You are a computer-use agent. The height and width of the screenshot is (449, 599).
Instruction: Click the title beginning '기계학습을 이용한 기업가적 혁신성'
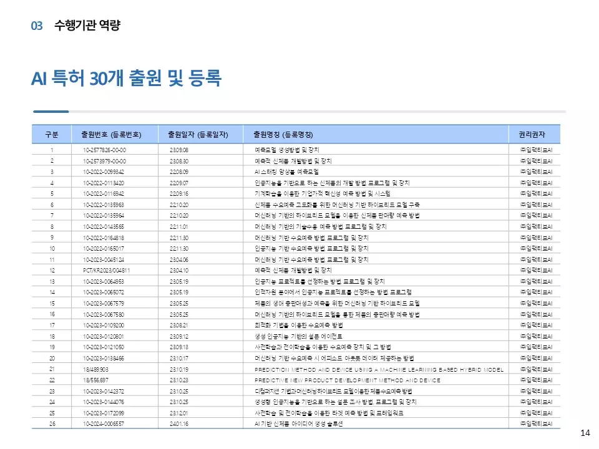pyautogui.click(x=323, y=193)
